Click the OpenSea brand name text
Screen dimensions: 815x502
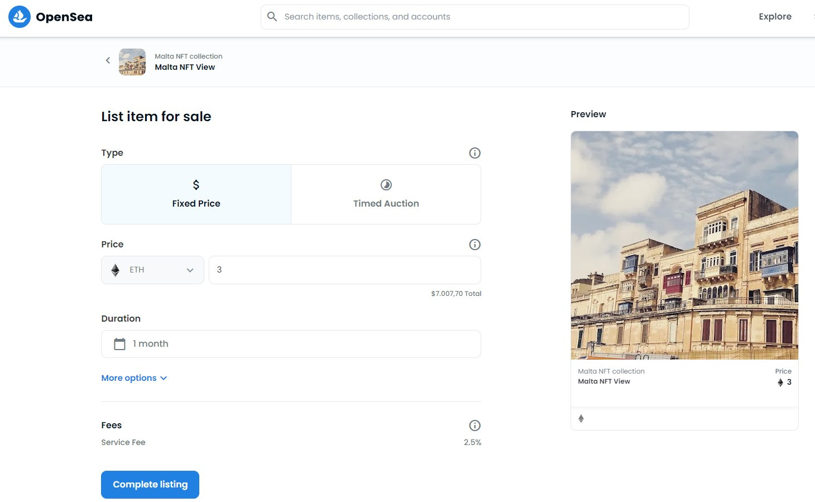click(x=64, y=17)
